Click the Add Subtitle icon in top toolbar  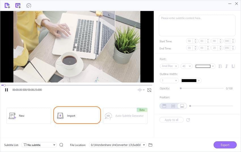click(x=18, y=6)
